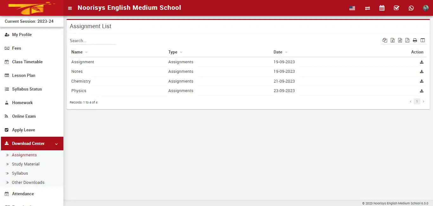This screenshot has height=206, width=433.
Task: Open page 1 in the pagination control
Action: (x=417, y=101)
